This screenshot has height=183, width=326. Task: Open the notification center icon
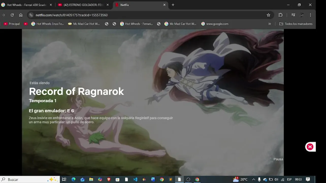click(308, 179)
